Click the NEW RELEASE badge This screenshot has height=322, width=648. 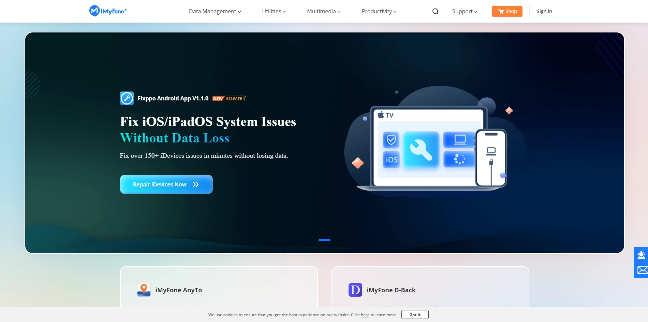tap(229, 98)
